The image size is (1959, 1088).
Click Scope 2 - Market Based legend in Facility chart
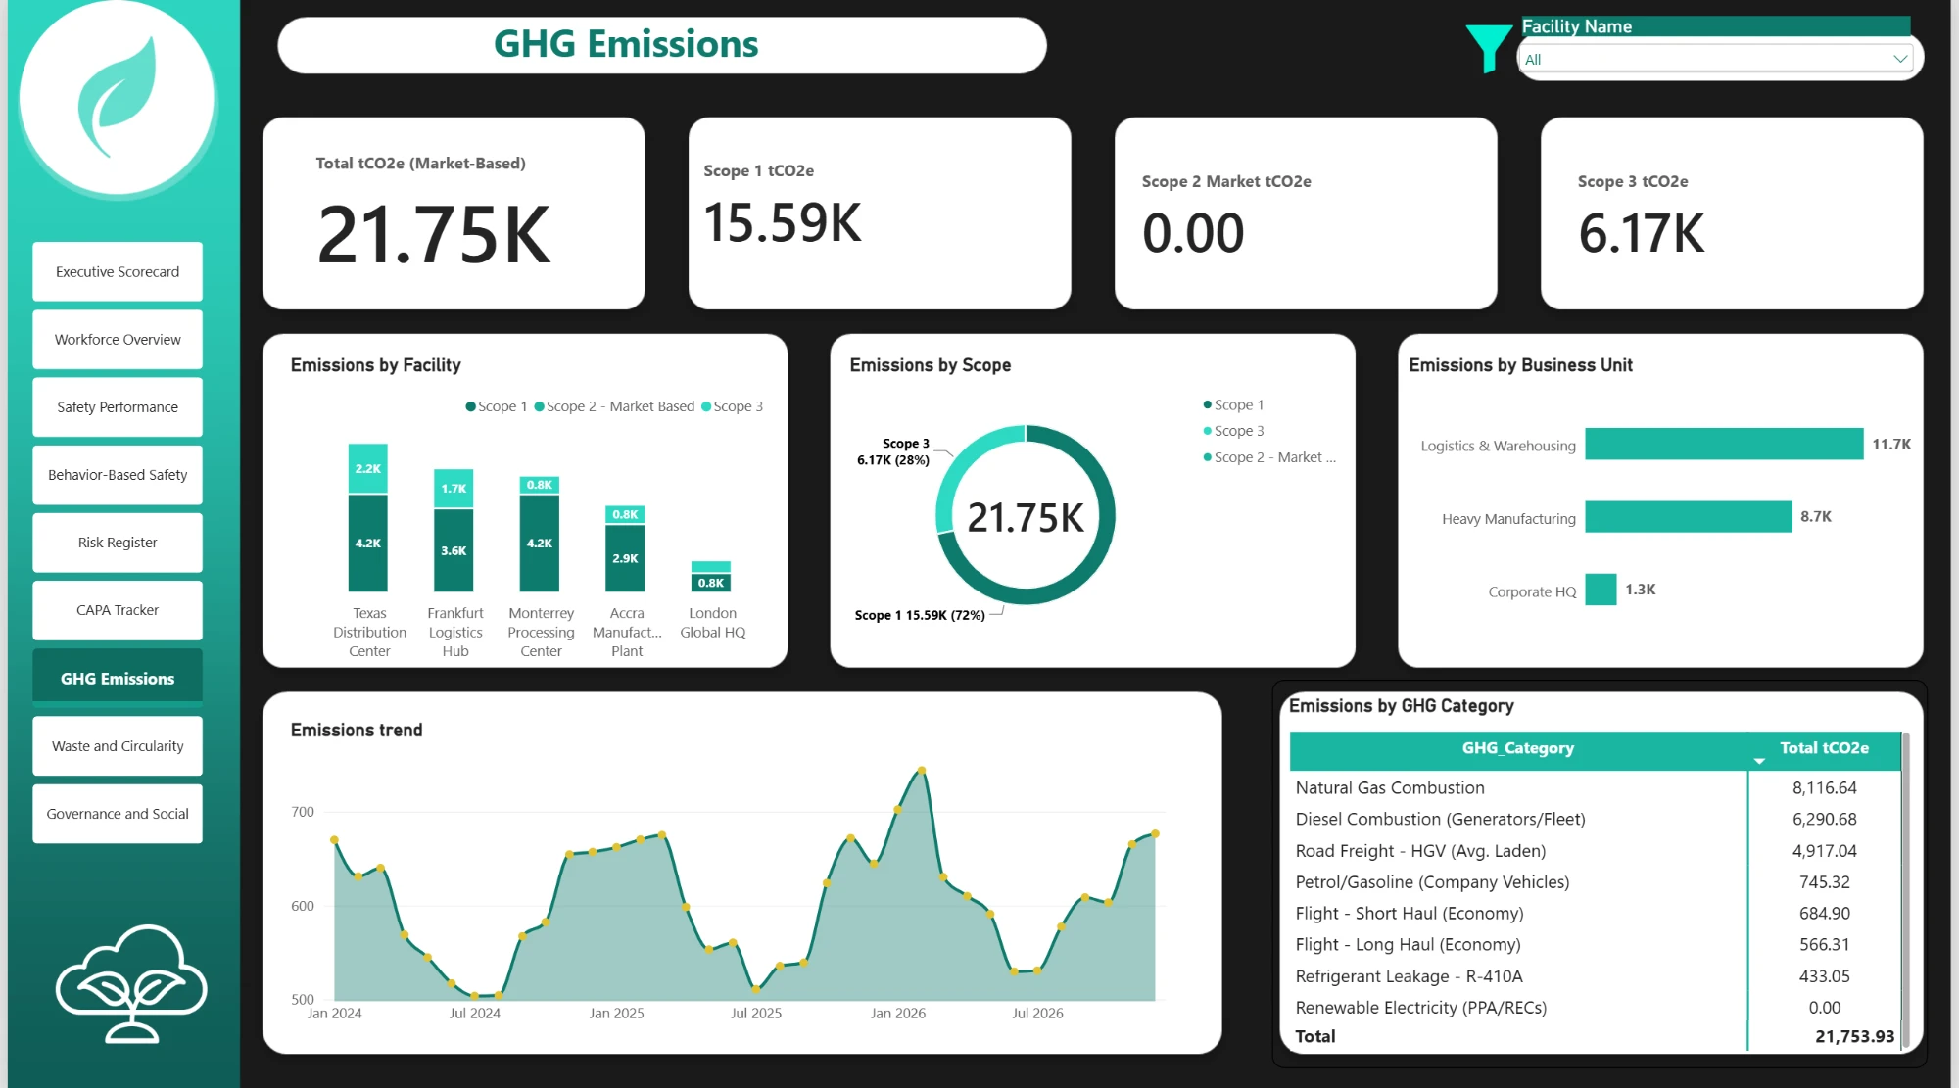[614, 406]
